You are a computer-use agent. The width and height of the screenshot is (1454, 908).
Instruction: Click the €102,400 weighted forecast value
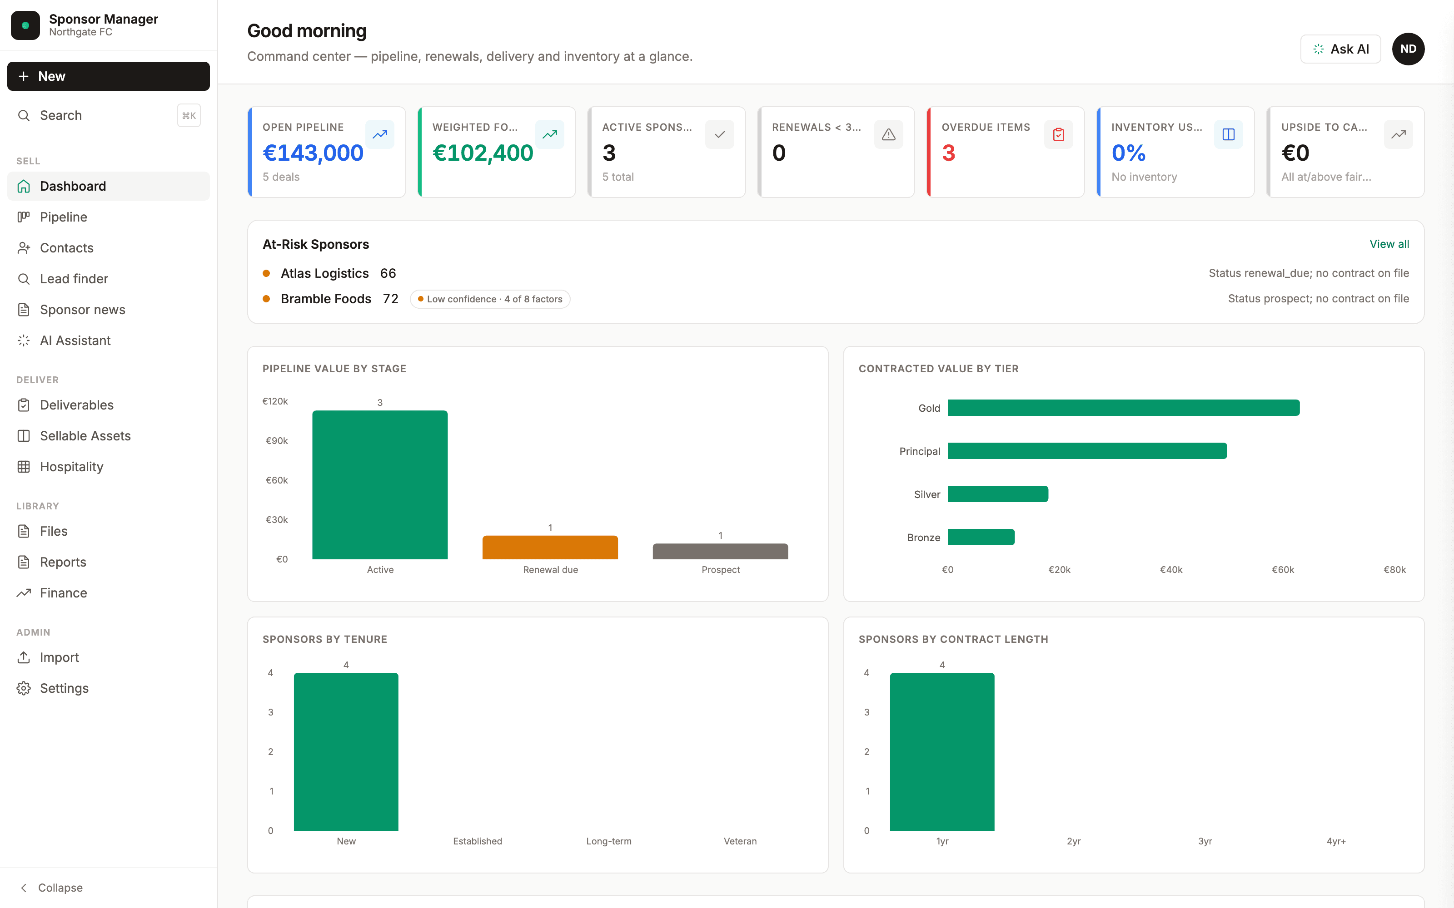click(483, 153)
